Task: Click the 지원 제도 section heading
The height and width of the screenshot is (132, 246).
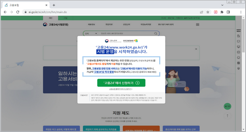Action: (121, 113)
